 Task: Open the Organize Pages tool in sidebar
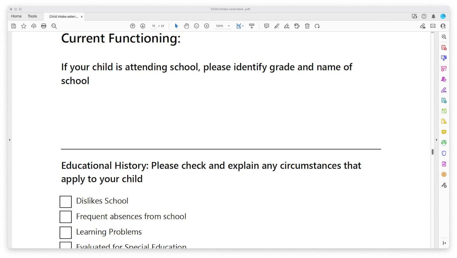[x=444, y=69]
